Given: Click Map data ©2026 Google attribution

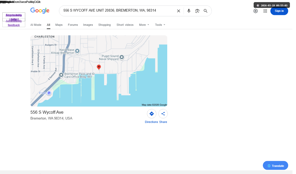Looking at the screenshot, I should coord(154,105).
